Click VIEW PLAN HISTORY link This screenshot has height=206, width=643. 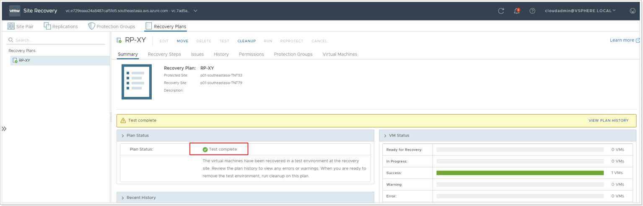pyautogui.click(x=608, y=121)
